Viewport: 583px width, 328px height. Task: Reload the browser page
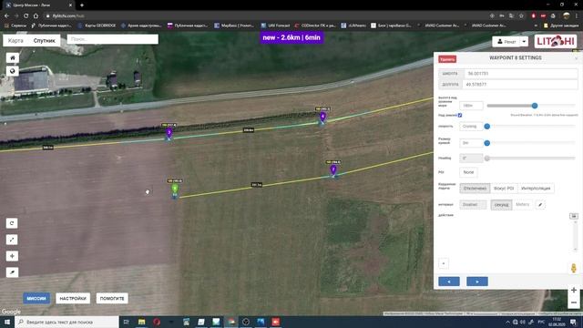pyautogui.click(x=26, y=16)
